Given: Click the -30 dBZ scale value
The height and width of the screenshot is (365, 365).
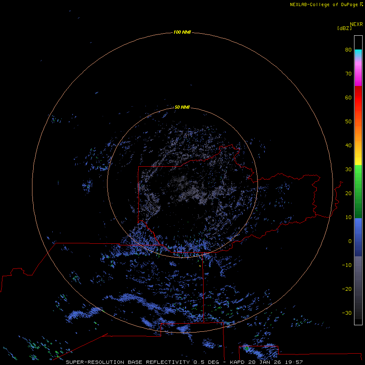Looking at the screenshot, I should pos(347,313).
